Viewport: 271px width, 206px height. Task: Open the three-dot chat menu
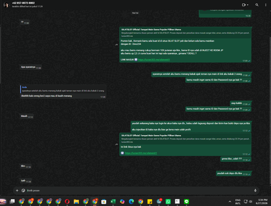[x=266, y=5]
